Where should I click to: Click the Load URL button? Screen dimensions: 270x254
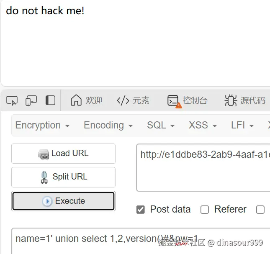pos(63,154)
